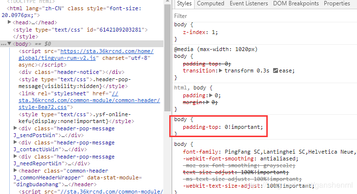Open the Computed tab
The image size is (357, 194).
pos(211,3)
